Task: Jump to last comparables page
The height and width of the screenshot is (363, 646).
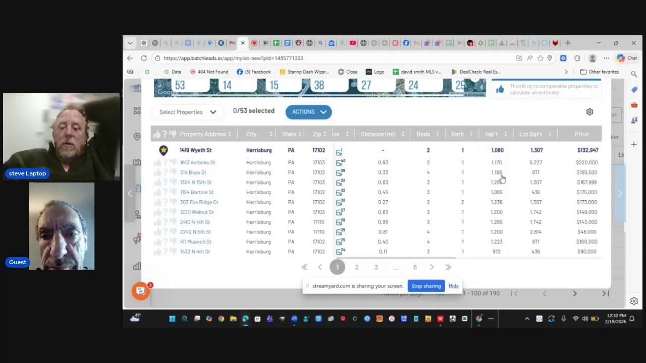Action: pos(448,267)
